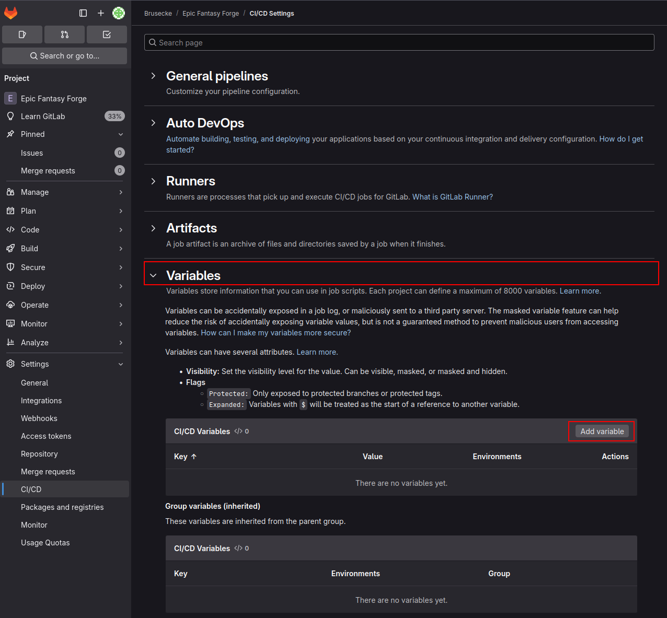
Task: Click the search magnifier icon in page search
Action: [153, 42]
